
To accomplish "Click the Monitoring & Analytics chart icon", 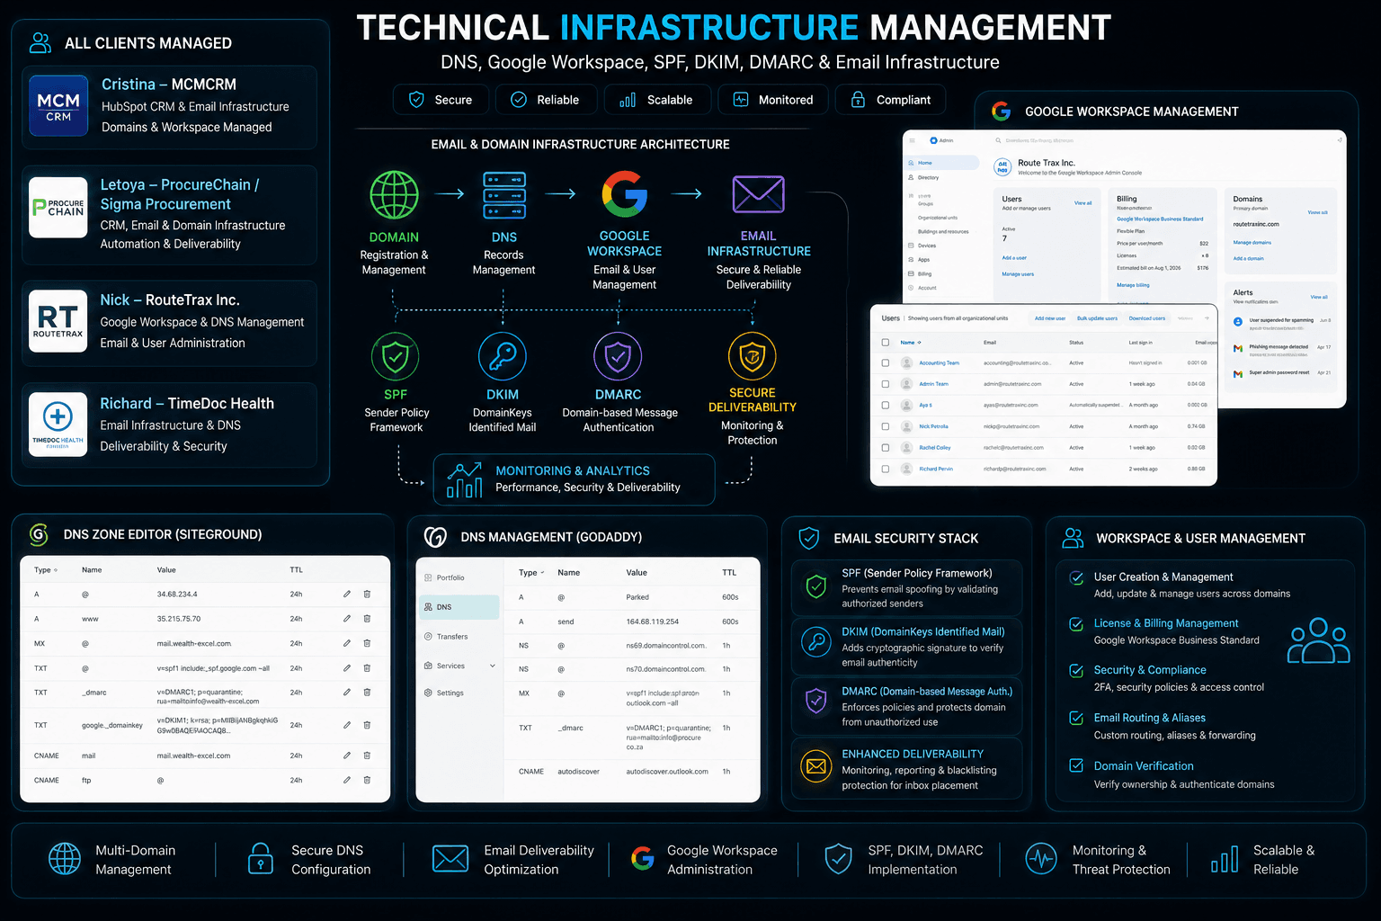I will point(464,480).
